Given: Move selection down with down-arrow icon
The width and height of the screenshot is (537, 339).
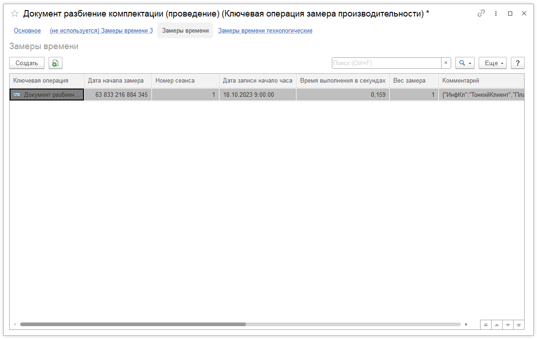Looking at the screenshot, I should [508, 324].
